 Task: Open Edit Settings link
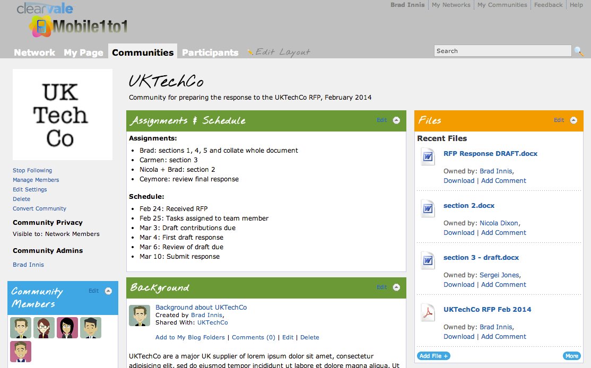(30, 189)
